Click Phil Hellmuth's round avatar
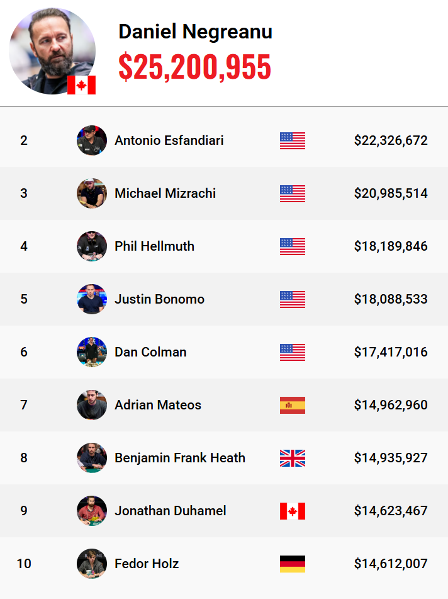The width and height of the screenshot is (448, 599). tap(92, 246)
